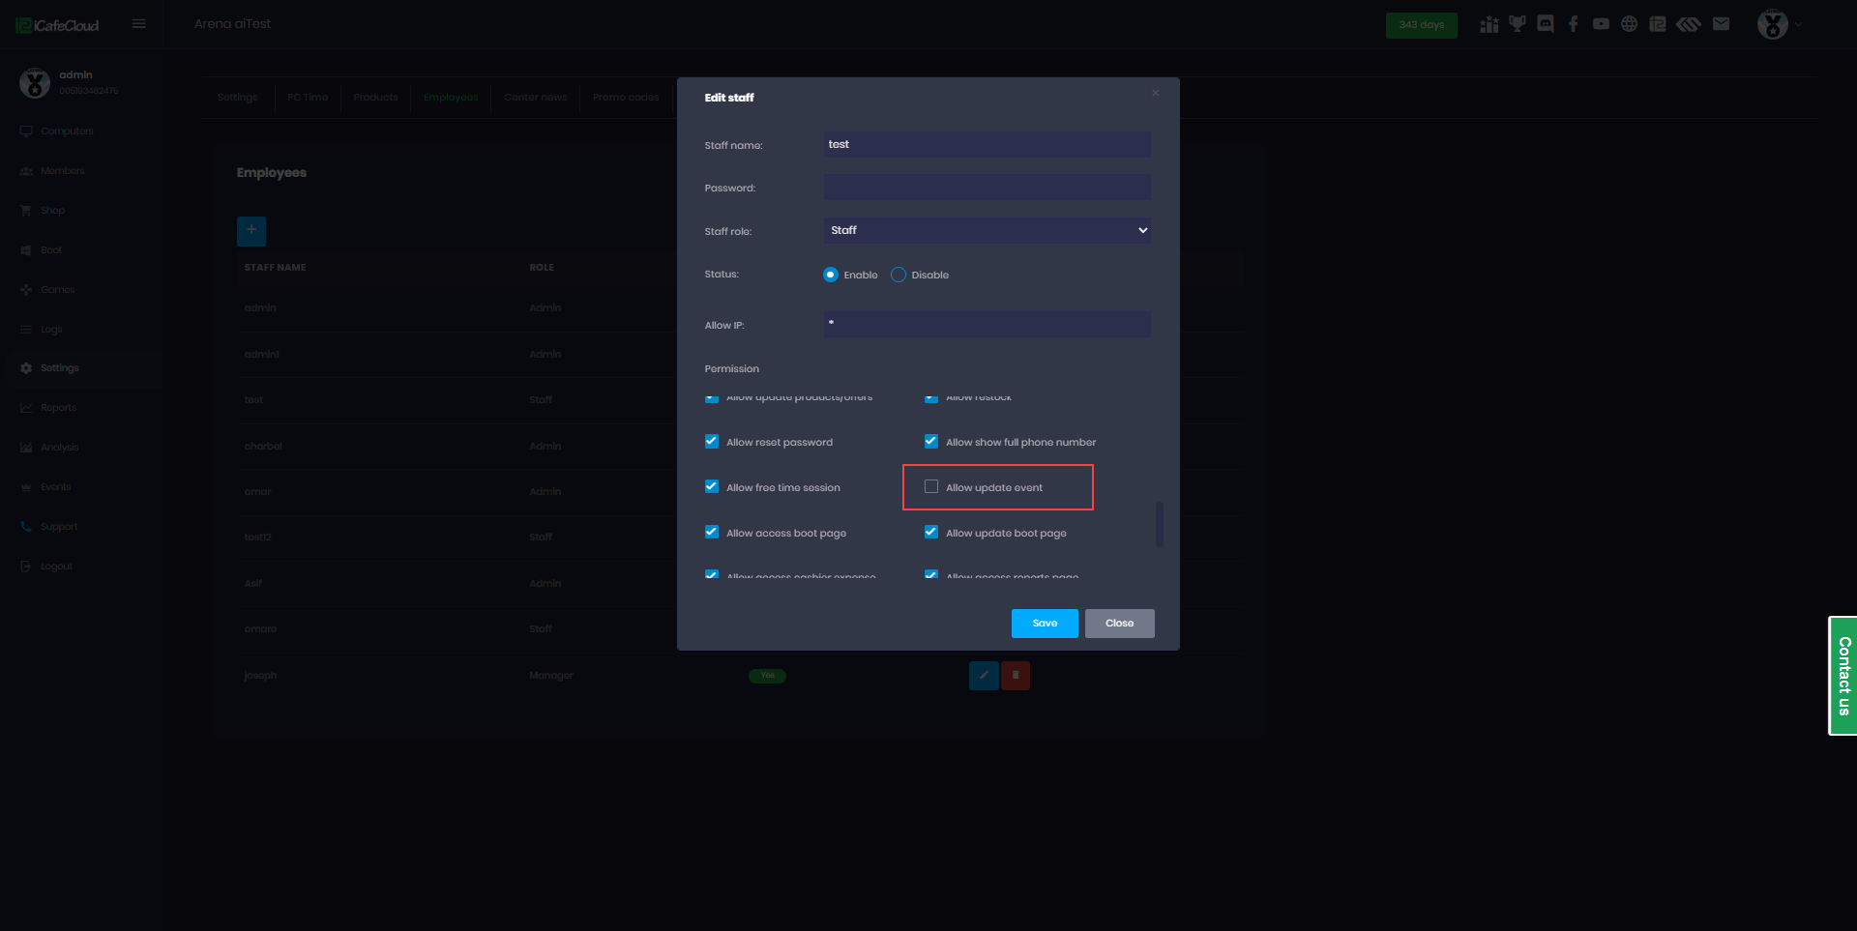1857x931 pixels.
Task: Switch to the Products tab
Action: coord(375,98)
